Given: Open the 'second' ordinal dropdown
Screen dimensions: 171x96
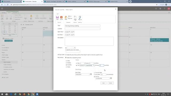Looking at the screenshot, I should click(x=83, y=65).
